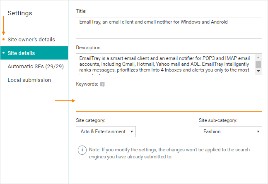268x184 pixels.
Task: Open Site owner's details section
Action: pos(31,40)
